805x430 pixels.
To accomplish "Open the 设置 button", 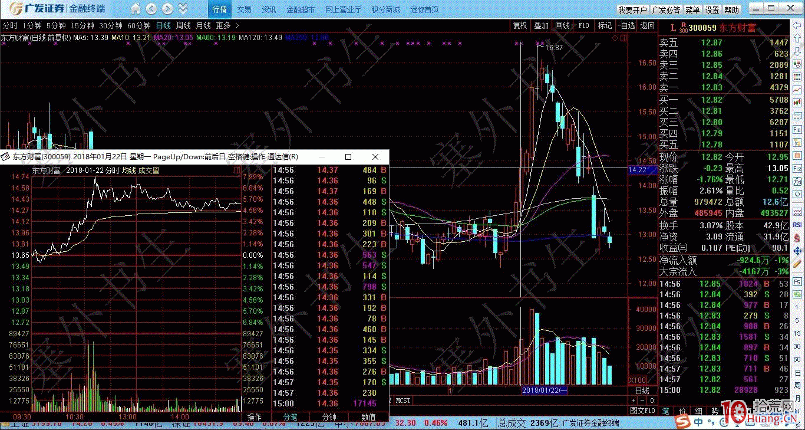I will click(x=712, y=10).
